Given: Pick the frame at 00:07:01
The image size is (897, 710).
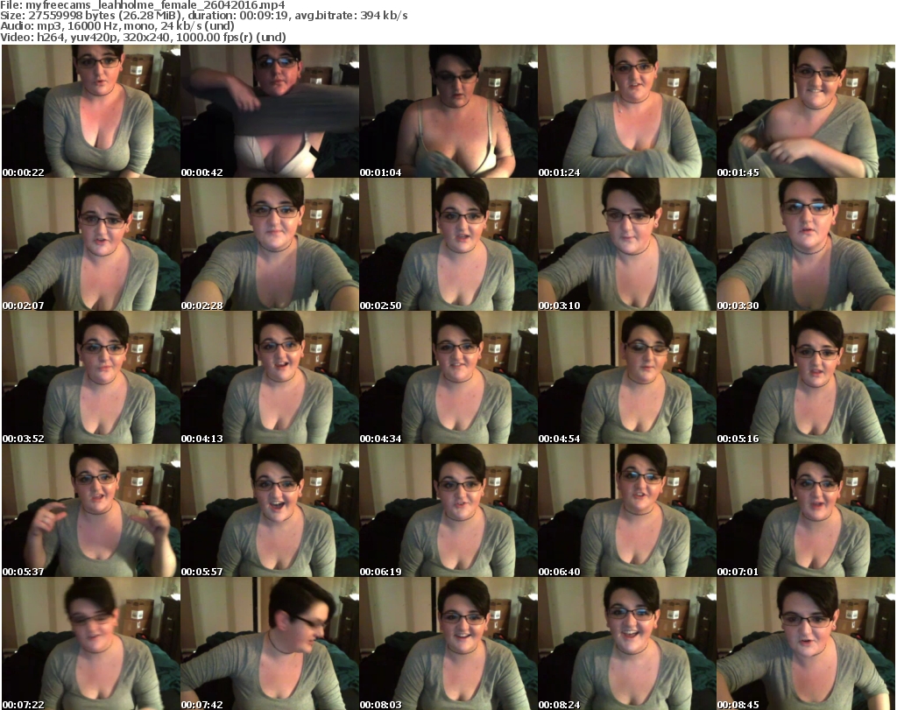Looking at the screenshot, I should point(806,510).
